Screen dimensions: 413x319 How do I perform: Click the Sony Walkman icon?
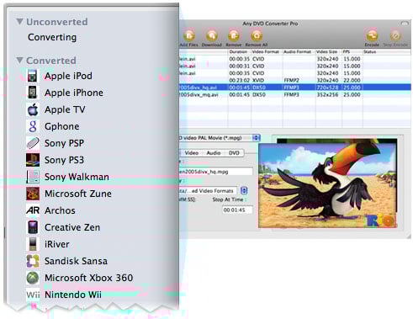33,177
